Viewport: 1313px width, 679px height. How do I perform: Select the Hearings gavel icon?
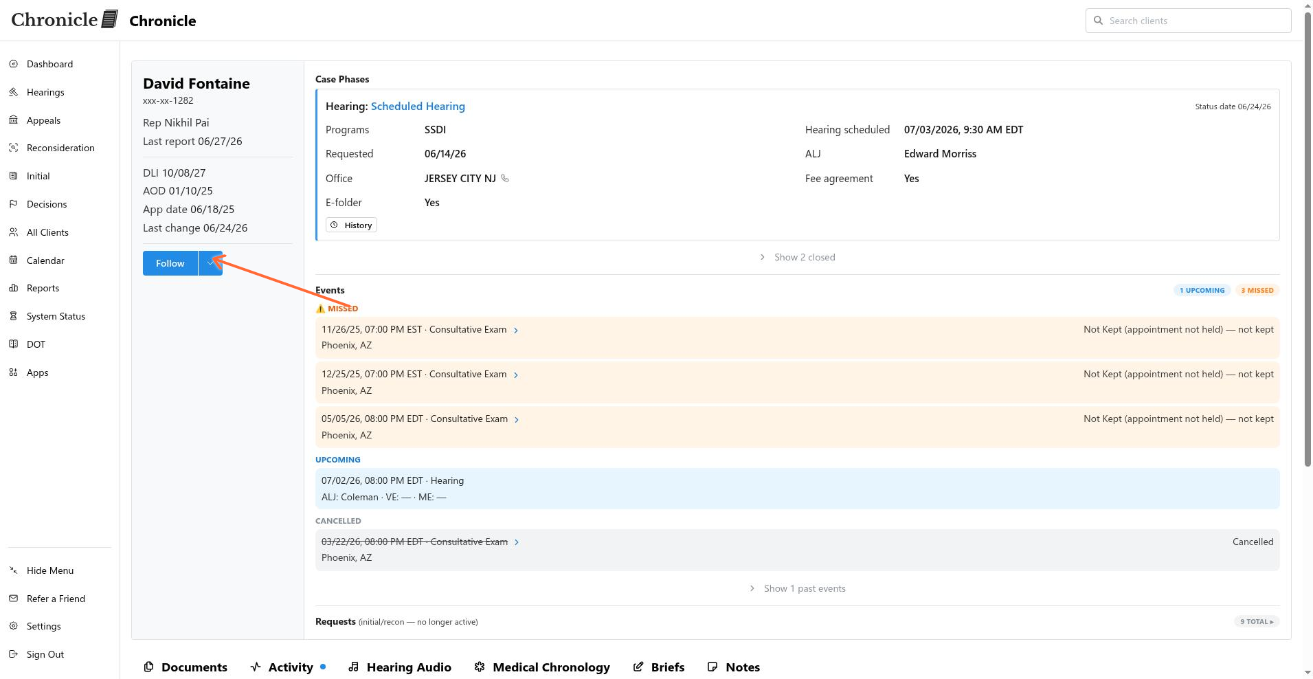tap(14, 92)
